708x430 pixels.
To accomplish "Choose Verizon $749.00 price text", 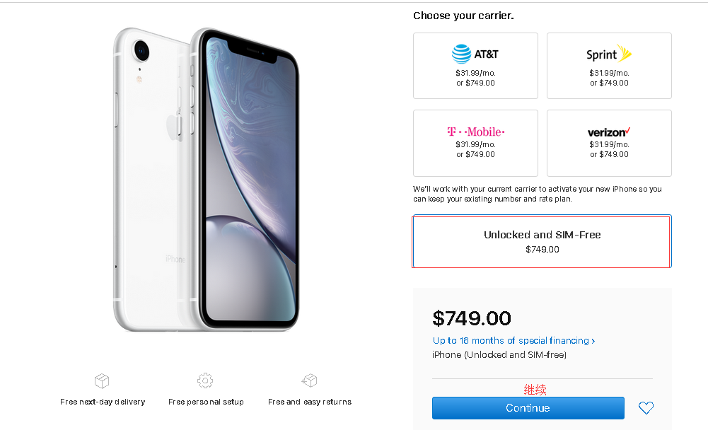I will click(x=609, y=154).
